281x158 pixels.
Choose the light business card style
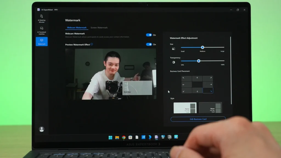(x=185, y=108)
